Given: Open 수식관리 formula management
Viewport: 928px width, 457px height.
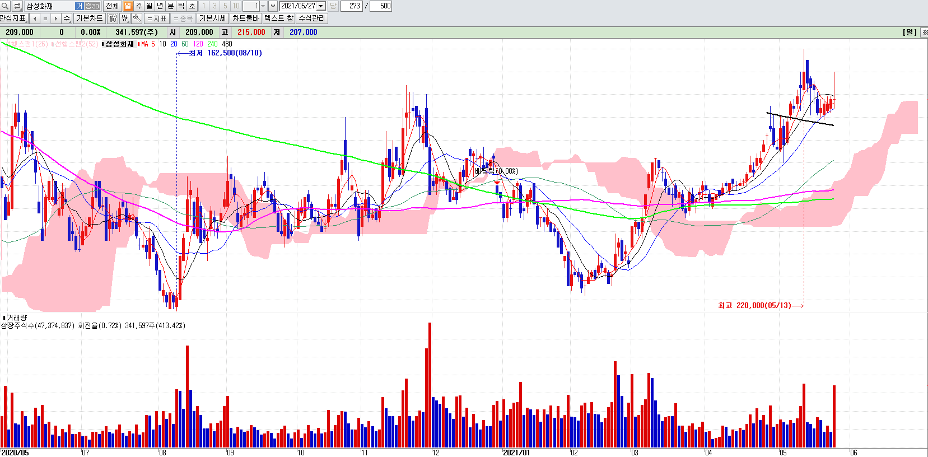Looking at the screenshot, I should [311, 18].
